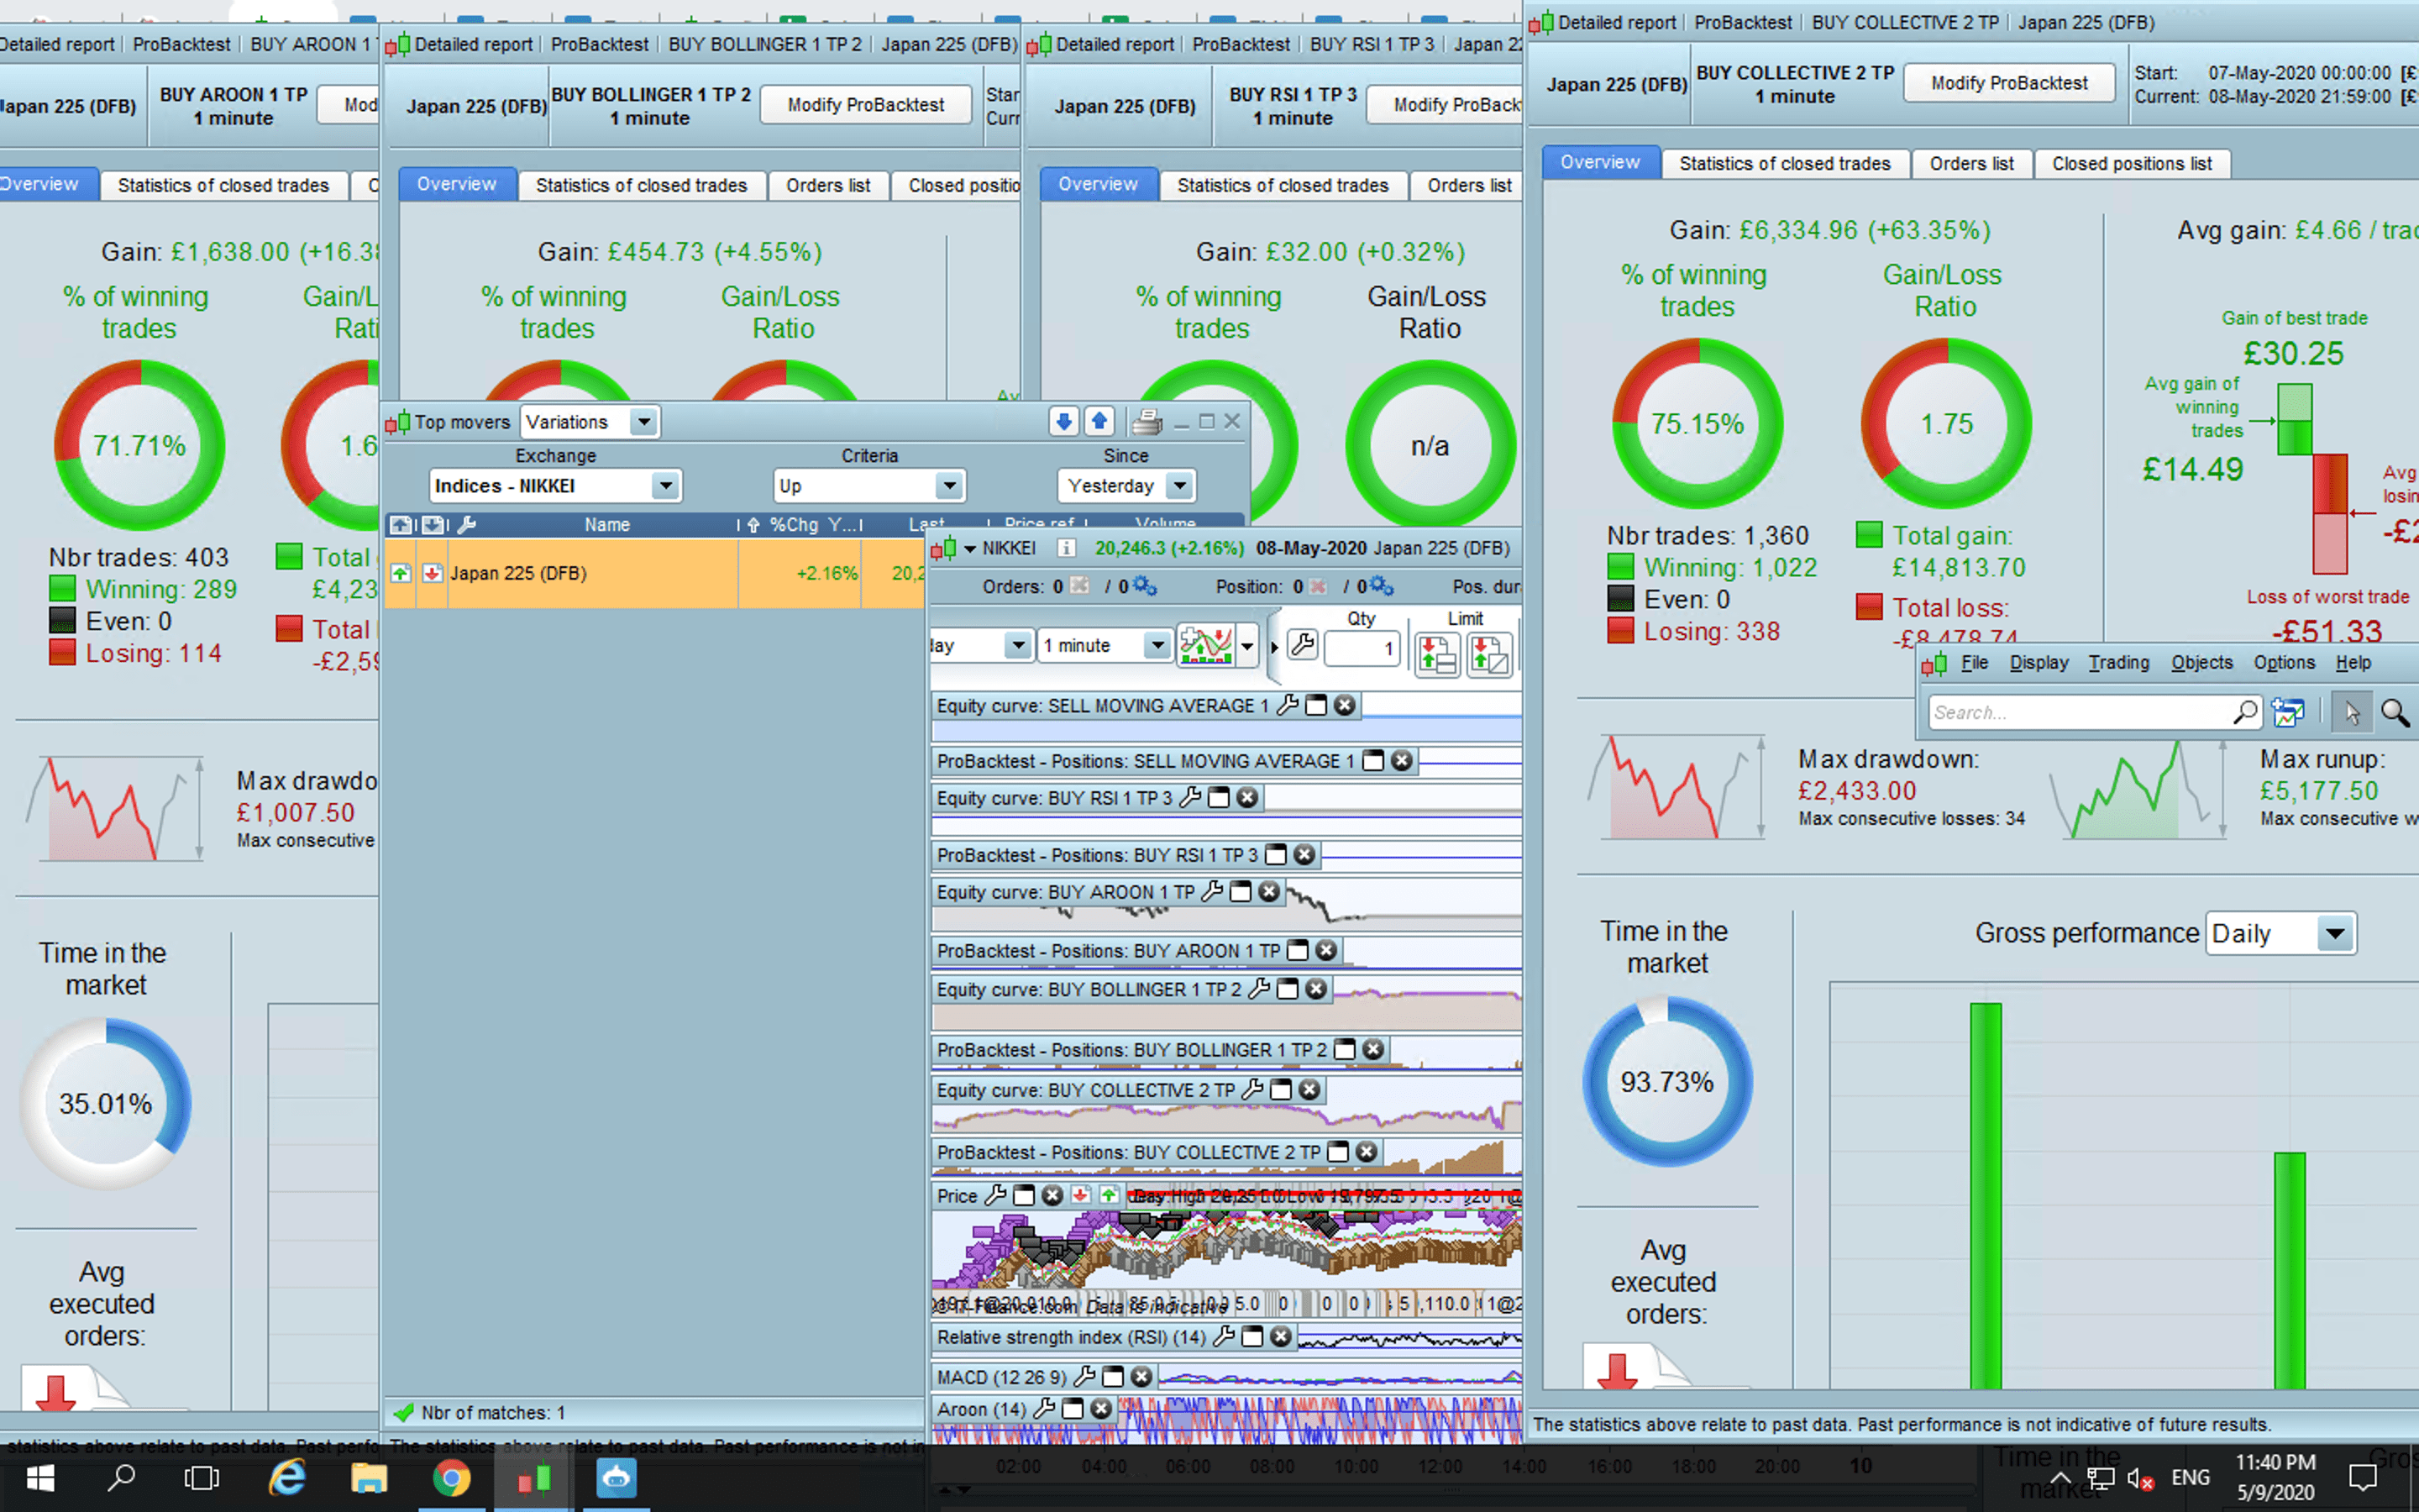Open the 1 minute timeframe dropdown
Viewport: 2419px width, 1512px height.
1157,646
